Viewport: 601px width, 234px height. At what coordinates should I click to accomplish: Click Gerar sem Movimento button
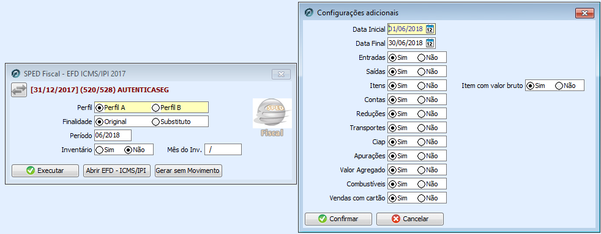point(189,170)
